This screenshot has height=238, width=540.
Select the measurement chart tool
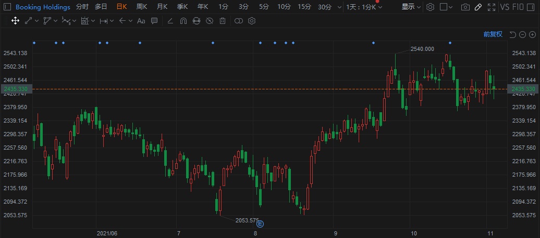pos(85,21)
